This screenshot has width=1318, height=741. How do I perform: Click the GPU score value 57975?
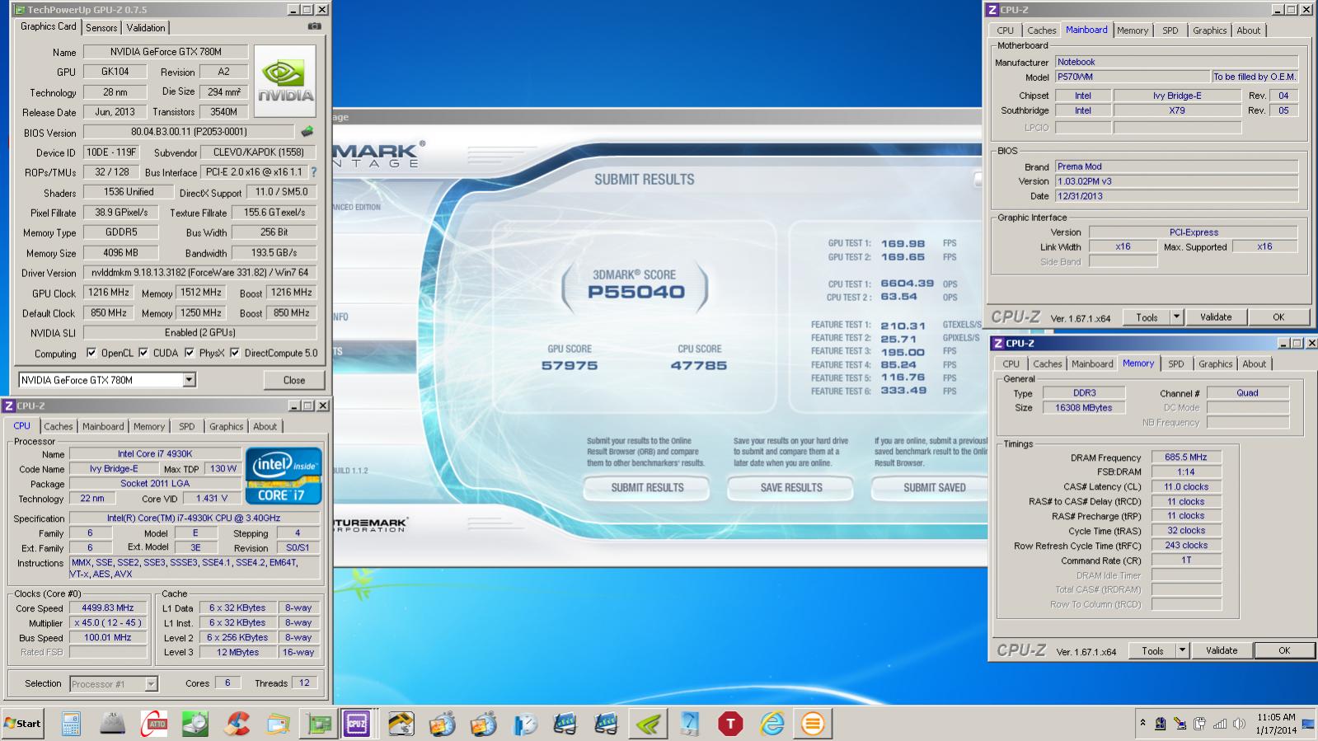pos(570,365)
